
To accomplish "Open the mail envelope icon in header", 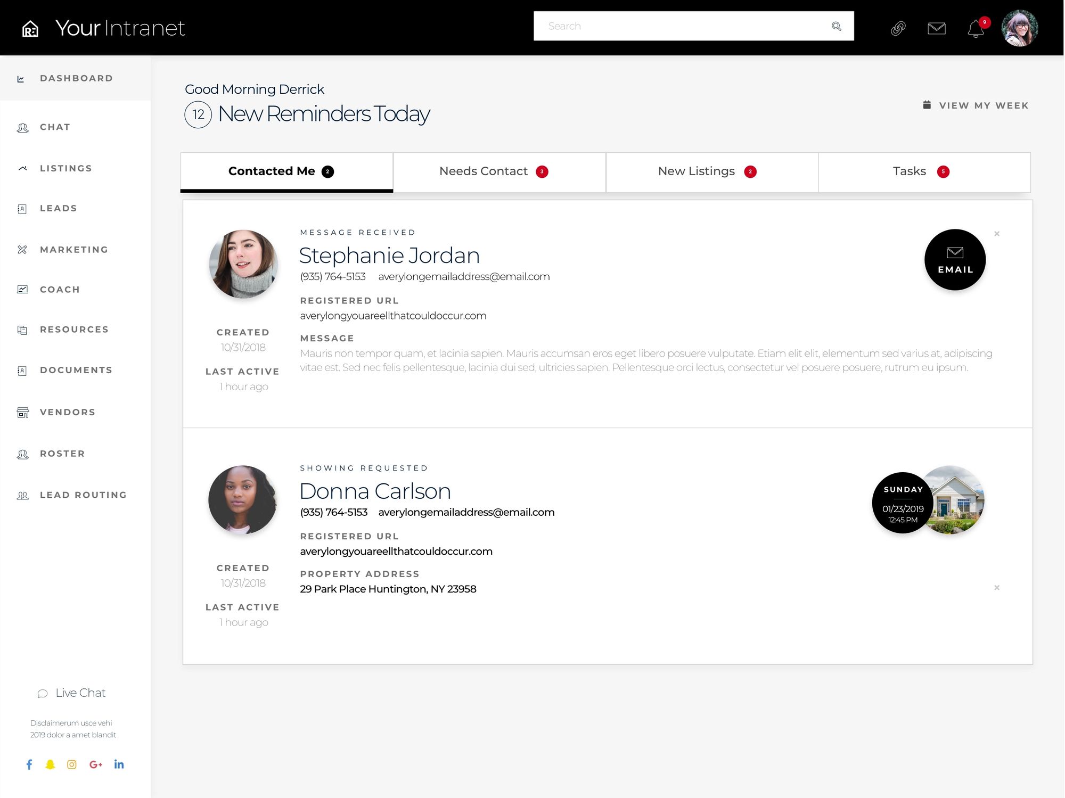I will 936,28.
